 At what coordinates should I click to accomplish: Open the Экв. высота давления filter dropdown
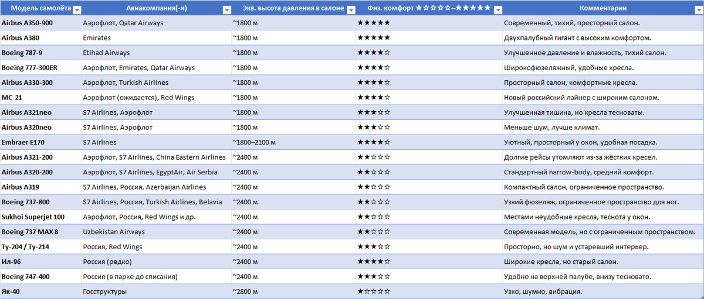tap(351, 10)
